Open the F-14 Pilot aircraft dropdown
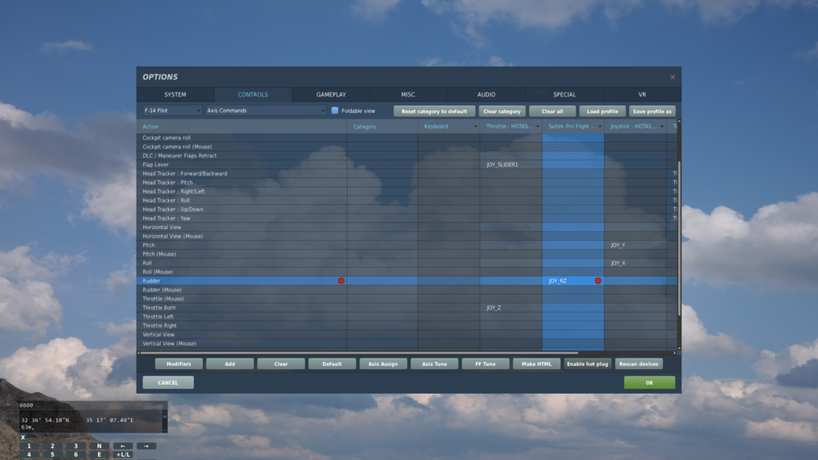Viewport: 818px width, 460px height. pos(172,110)
